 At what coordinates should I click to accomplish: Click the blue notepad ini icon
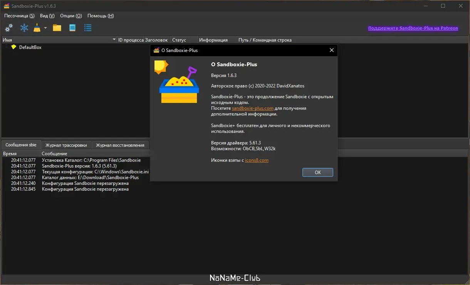[x=72, y=28]
